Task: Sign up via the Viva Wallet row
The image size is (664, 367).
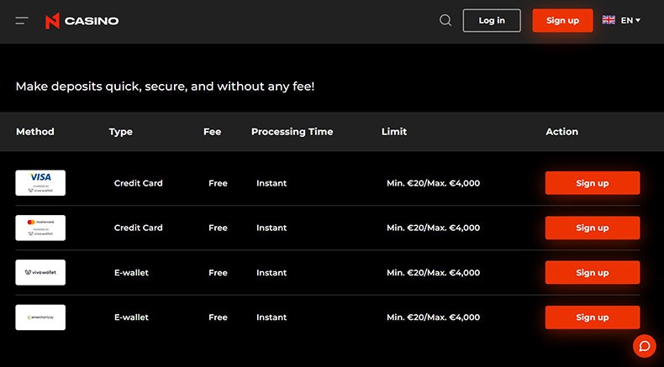Action: pos(592,273)
